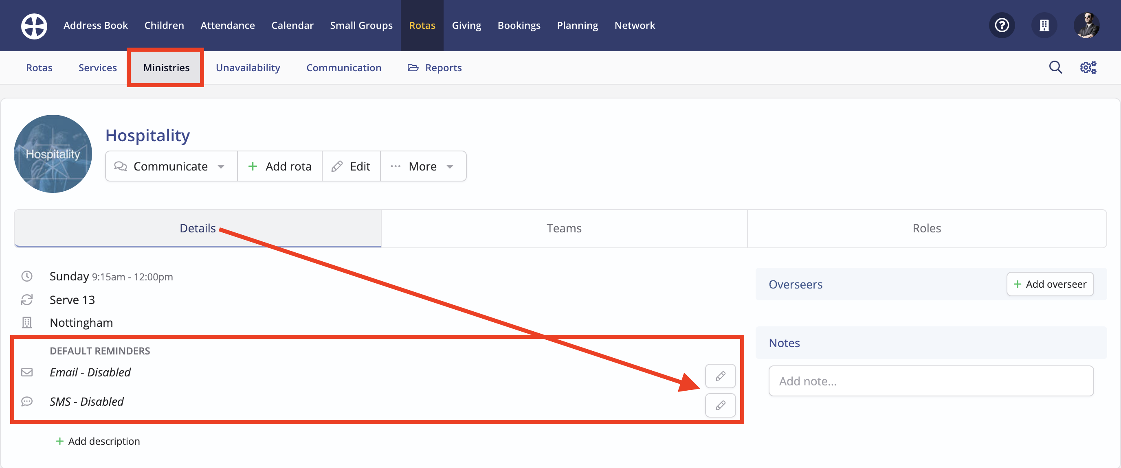Edit the SMS default reminder with its pencil icon
This screenshot has height=468, width=1121.
(x=720, y=405)
